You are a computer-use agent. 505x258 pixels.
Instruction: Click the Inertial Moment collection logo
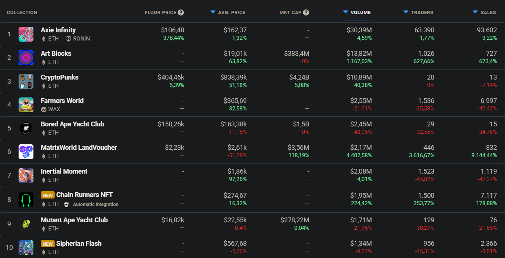tap(26, 175)
